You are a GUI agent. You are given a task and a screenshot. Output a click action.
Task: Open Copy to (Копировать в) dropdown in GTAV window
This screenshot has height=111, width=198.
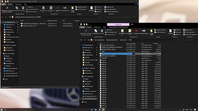point(130,32)
